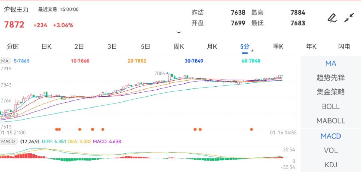
Task: Exit fullscreen with the collapse arrows icon
Action: [349, 18]
